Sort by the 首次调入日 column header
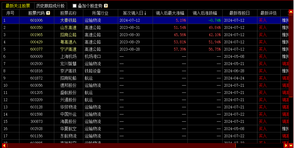The width and height of the screenshot is (294, 148). [135, 13]
